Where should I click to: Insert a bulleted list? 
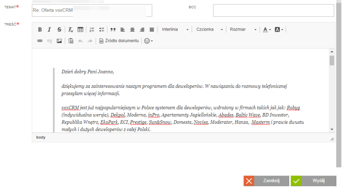(102, 29)
